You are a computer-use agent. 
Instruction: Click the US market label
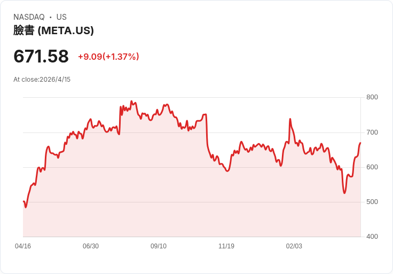point(61,17)
